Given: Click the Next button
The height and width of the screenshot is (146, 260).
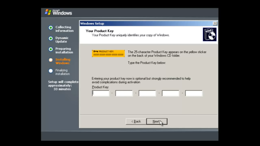Looking at the screenshot, I should (x=157, y=121).
